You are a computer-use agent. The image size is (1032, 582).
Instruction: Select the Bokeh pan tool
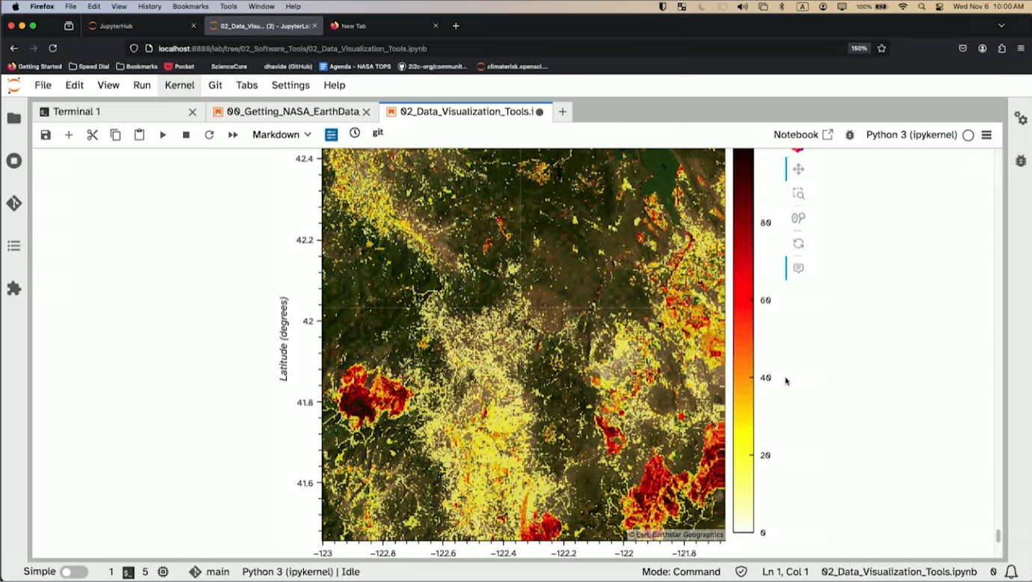(799, 169)
